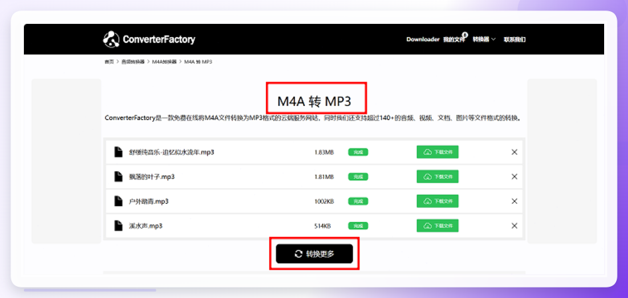628x298 pixels.
Task: Click the ConverterFactory description paragraph
Action: tap(312, 118)
